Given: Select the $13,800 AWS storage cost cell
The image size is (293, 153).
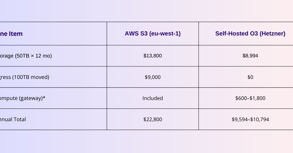Looking at the screenshot, I should click(x=153, y=56).
